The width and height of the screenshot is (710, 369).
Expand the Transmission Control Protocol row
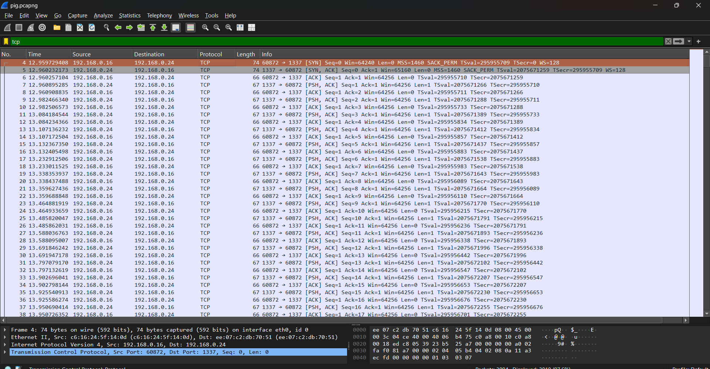coord(5,352)
